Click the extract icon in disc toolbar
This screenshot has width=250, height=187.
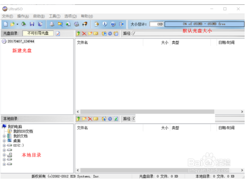(104, 34)
